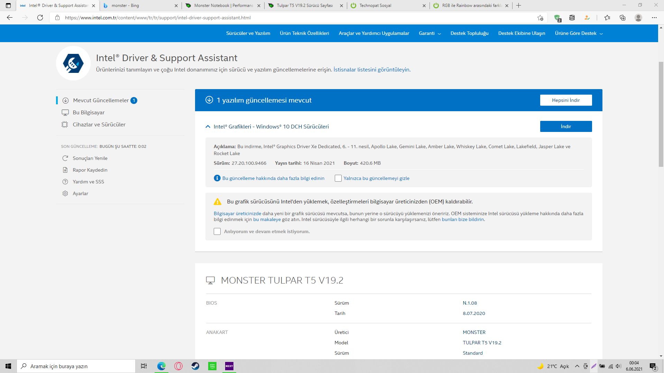The width and height of the screenshot is (664, 373).
Task: Open the Ayarlar gear icon
Action: pos(65,193)
